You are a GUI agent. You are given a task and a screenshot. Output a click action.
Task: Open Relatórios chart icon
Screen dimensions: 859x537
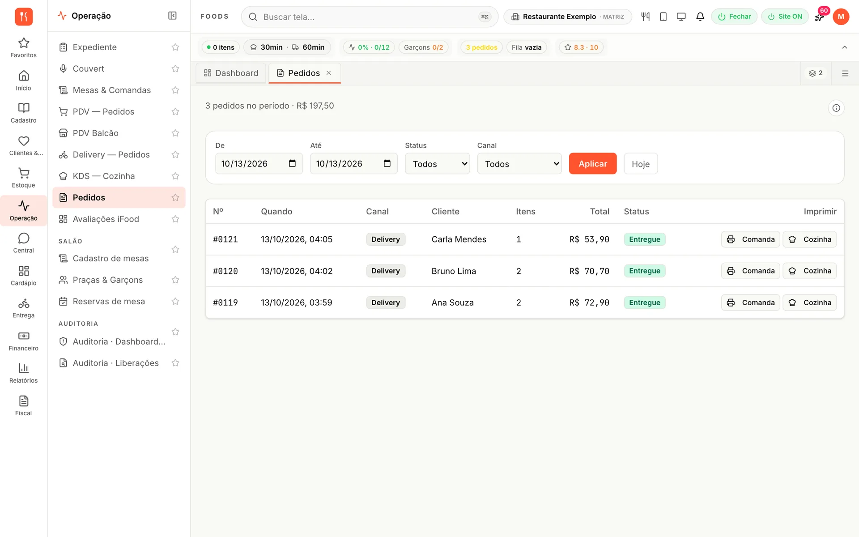click(23, 373)
